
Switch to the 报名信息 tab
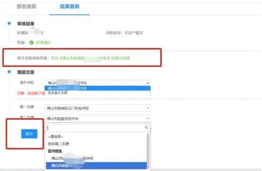click(x=26, y=6)
